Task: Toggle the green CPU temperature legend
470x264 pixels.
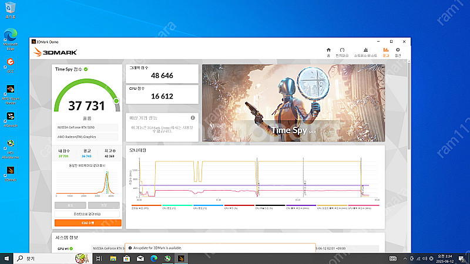Action: (177, 207)
